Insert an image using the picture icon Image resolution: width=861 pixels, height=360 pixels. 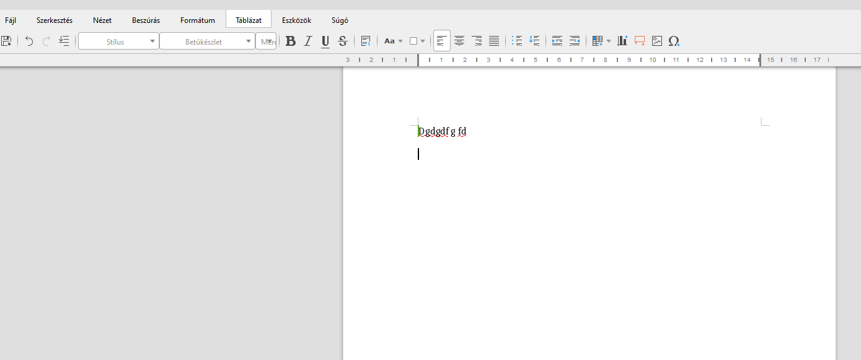[x=657, y=41]
